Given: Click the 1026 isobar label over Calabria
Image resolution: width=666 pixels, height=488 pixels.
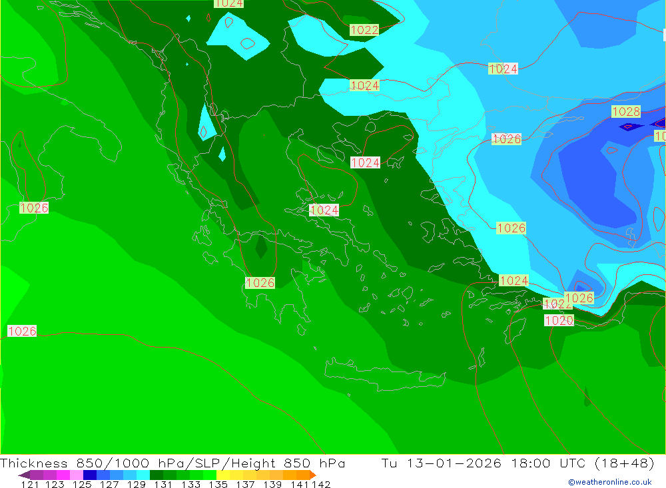Looking at the screenshot, I should tap(33, 208).
